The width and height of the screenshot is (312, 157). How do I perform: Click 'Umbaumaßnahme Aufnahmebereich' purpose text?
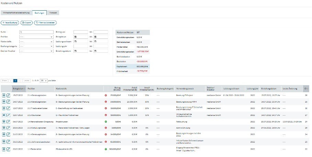(x=184, y=115)
